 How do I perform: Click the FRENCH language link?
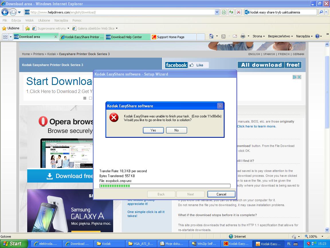coord(284,54)
